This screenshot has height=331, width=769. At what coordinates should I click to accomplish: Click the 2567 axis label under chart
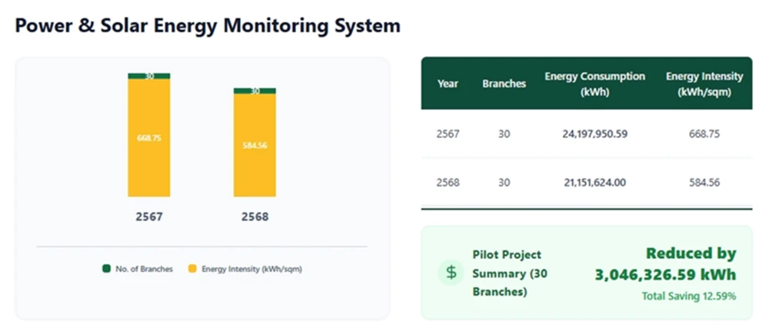coord(148,217)
